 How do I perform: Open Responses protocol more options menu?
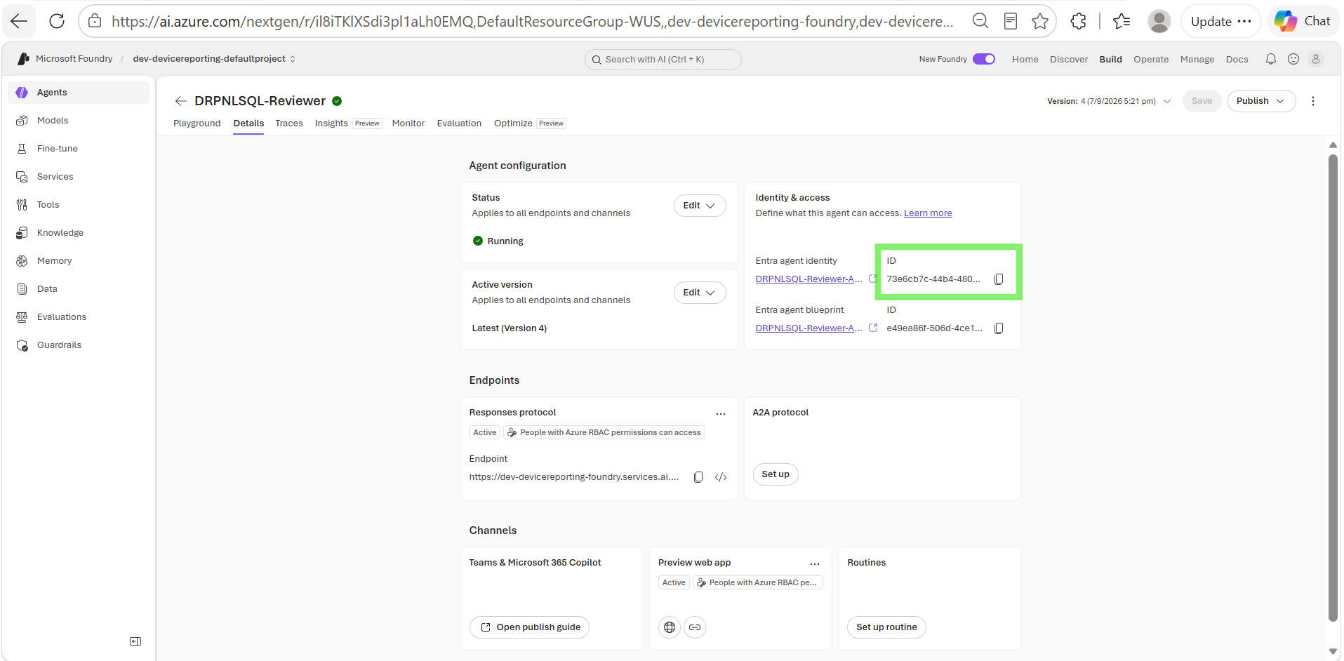pyautogui.click(x=721, y=414)
